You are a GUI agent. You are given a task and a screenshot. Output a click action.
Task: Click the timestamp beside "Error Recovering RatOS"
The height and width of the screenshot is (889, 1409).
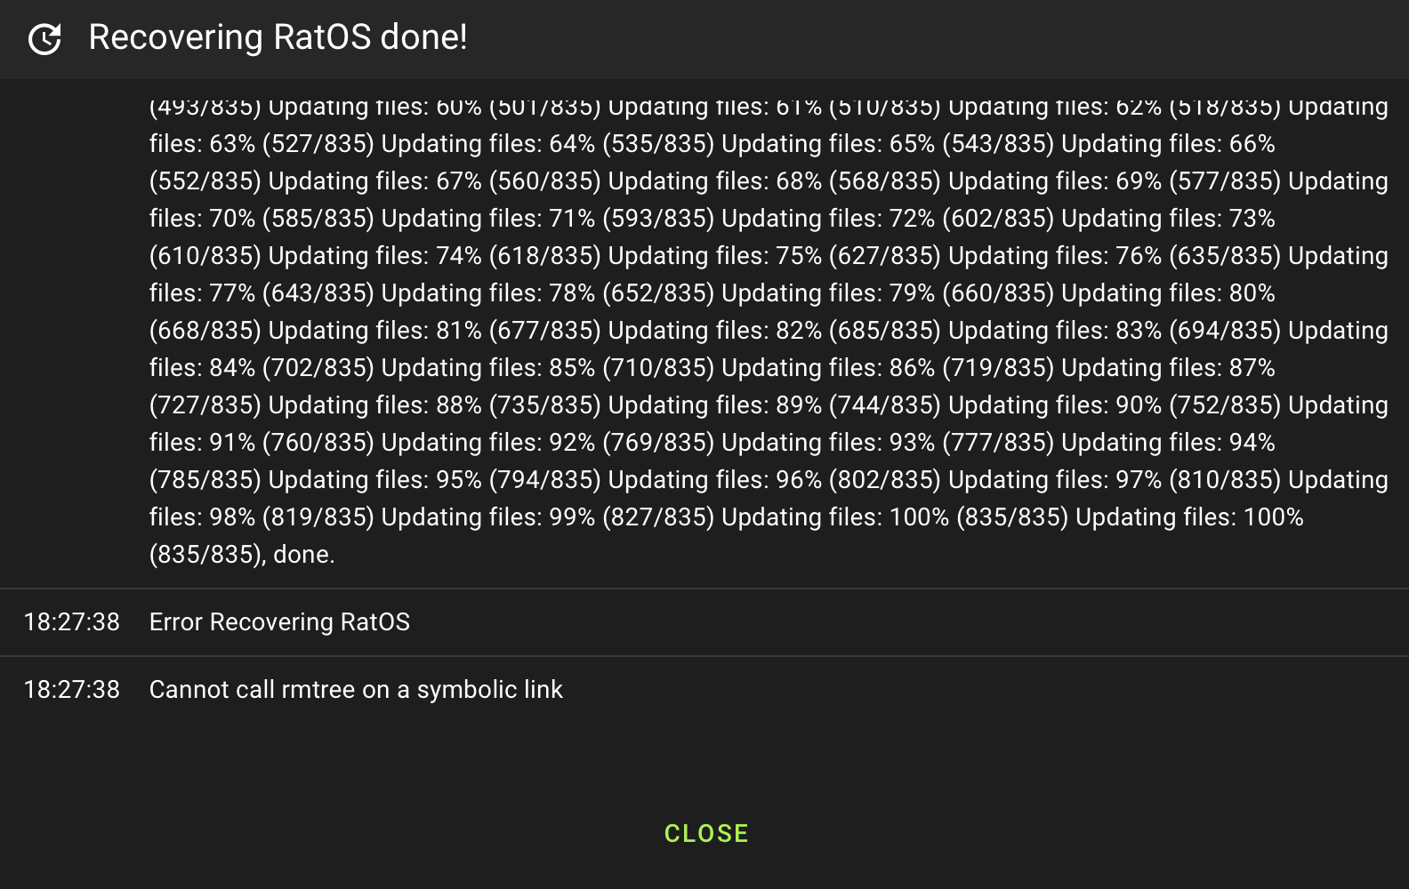[71, 621]
